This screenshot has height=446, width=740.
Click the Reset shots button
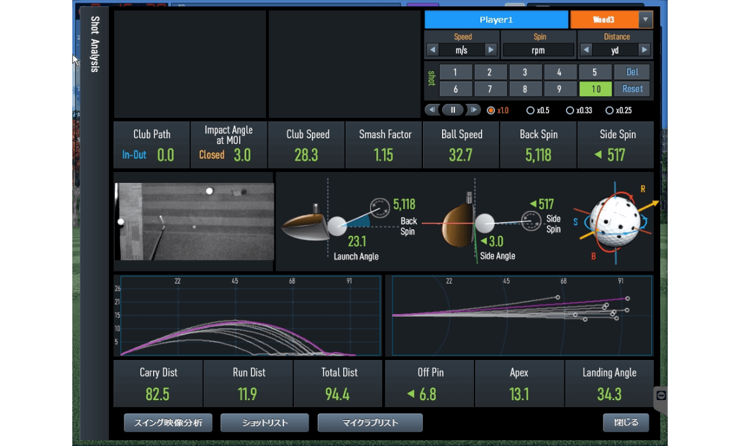click(x=632, y=89)
